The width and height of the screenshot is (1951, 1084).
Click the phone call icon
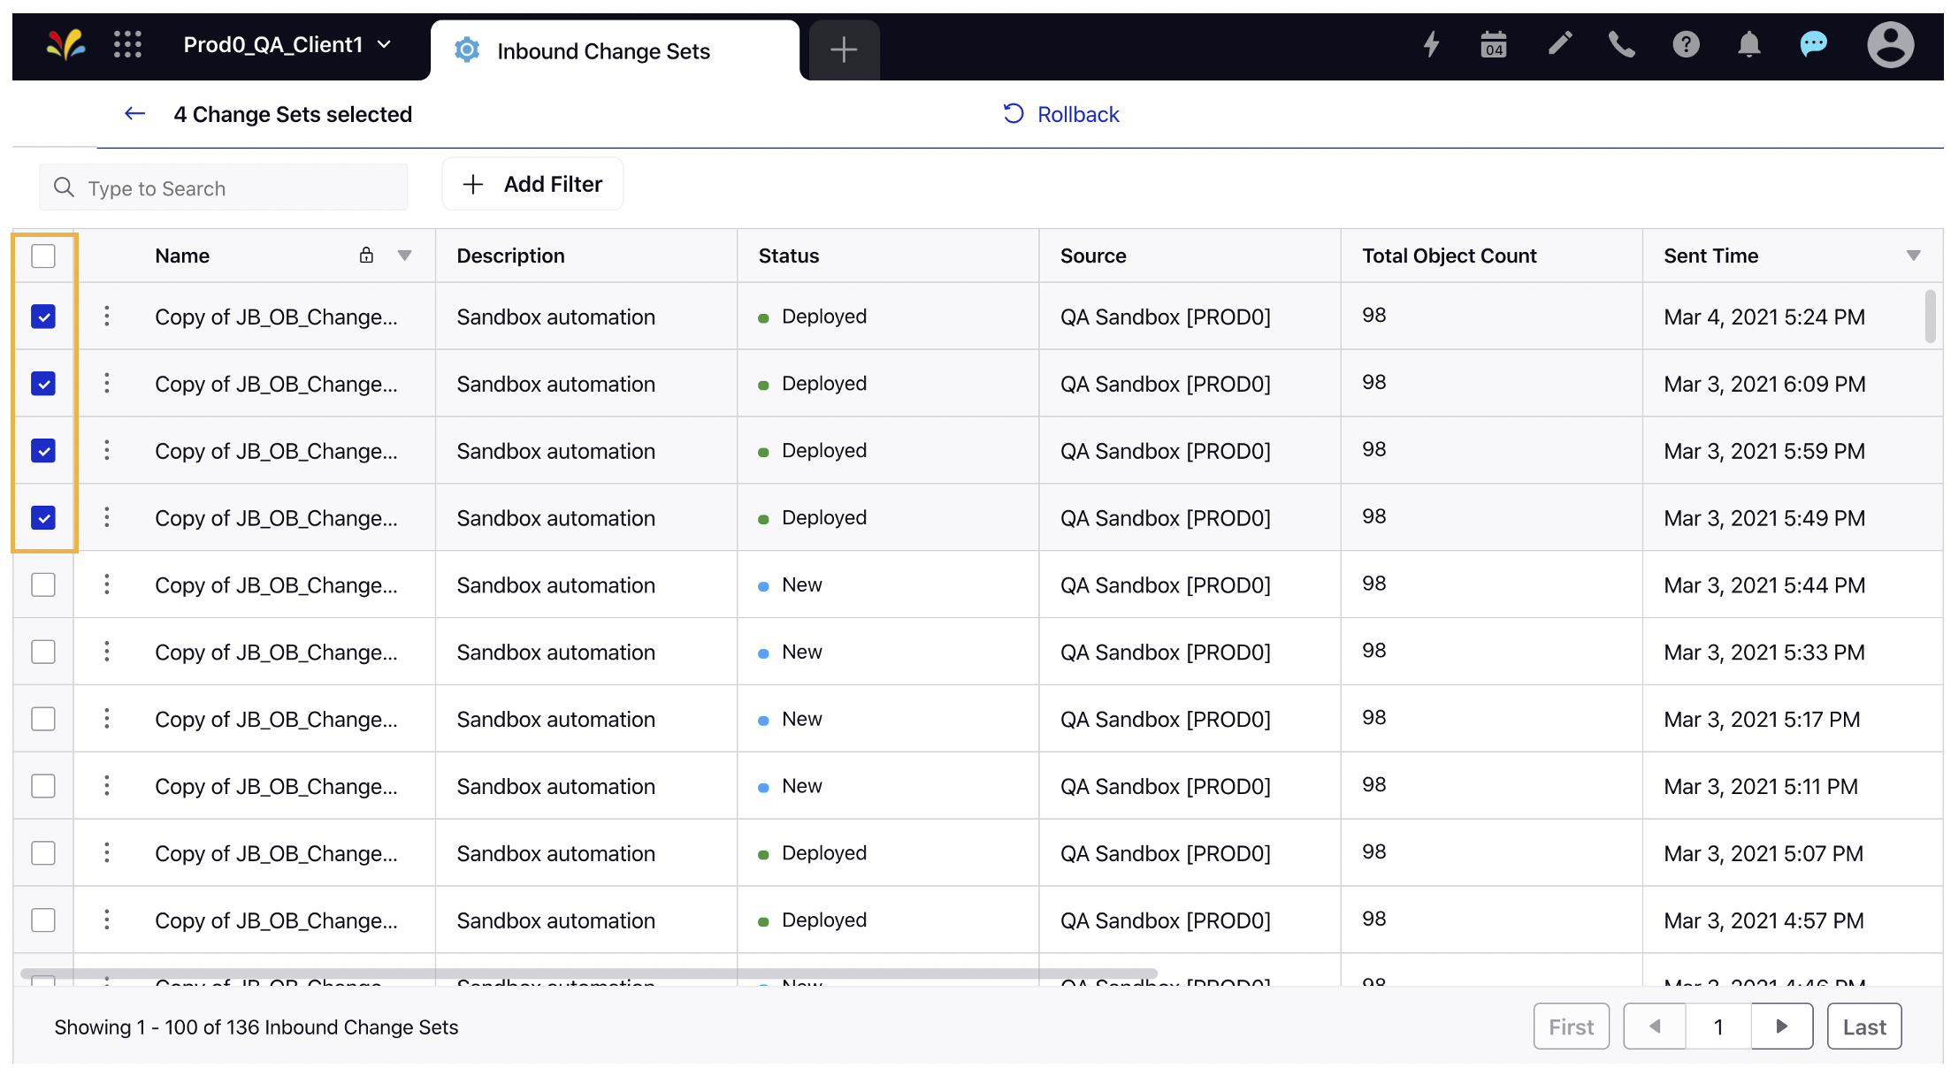(x=1620, y=39)
